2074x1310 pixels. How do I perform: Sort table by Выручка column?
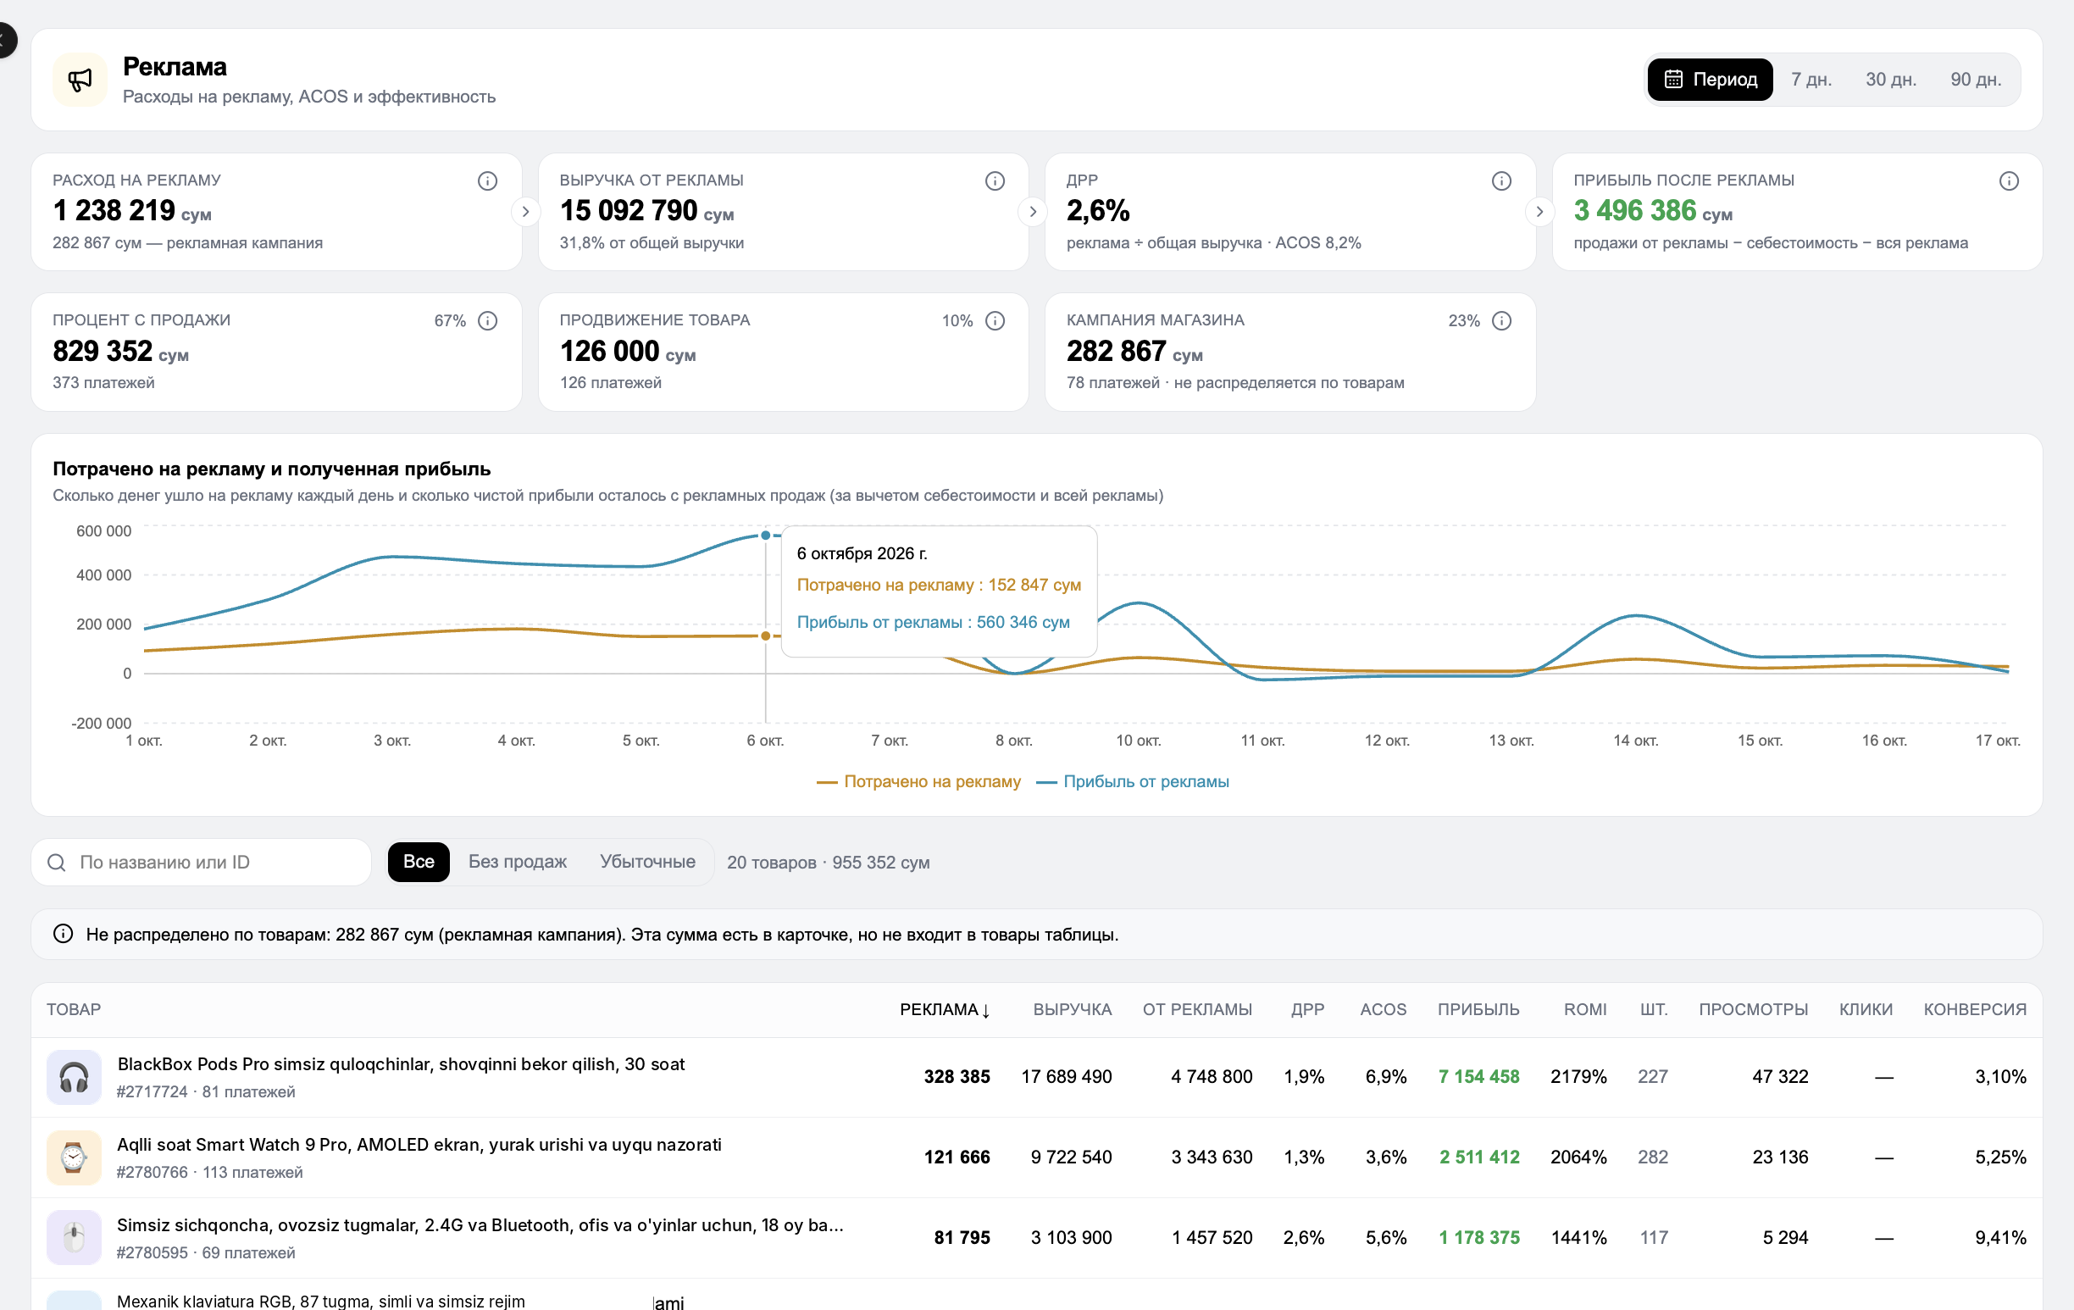[x=1073, y=1009]
